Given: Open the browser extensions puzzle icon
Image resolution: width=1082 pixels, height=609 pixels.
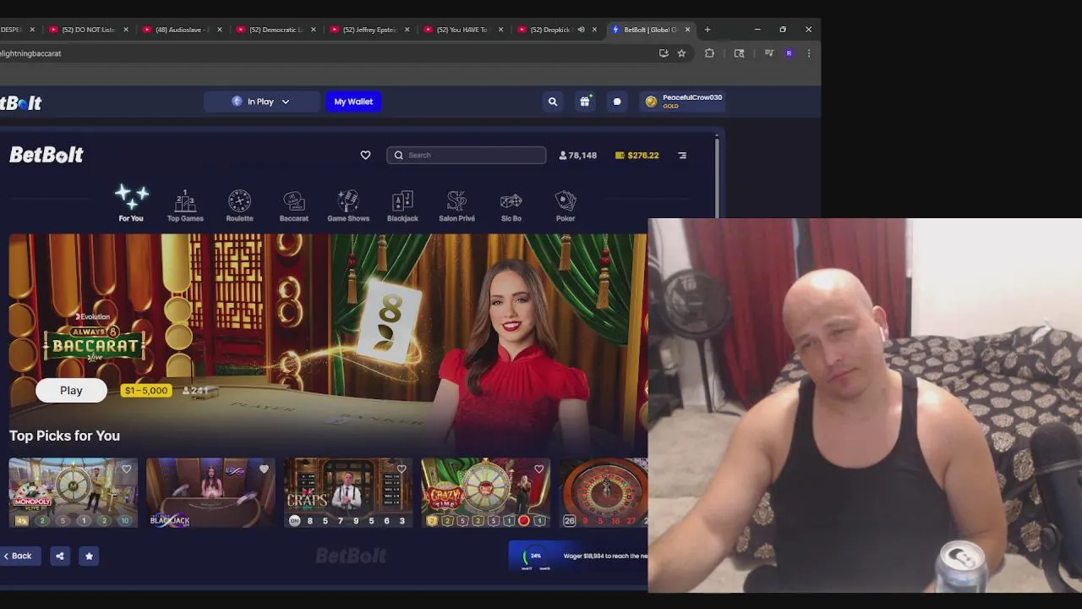Looking at the screenshot, I should (709, 53).
